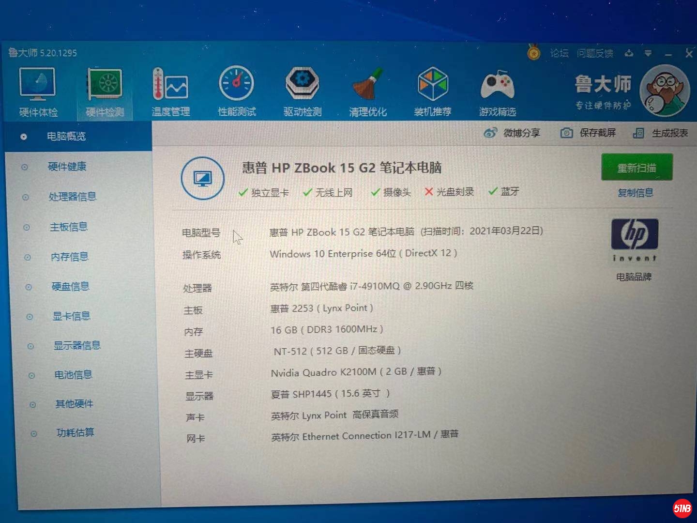The height and width of the screenshot is (523, 697).
Task: Click the green 重新扫描 rescan button
Action: pos(636,168)
